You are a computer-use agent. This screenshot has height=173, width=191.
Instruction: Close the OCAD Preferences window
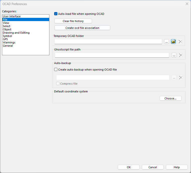[x=187, y=4]
